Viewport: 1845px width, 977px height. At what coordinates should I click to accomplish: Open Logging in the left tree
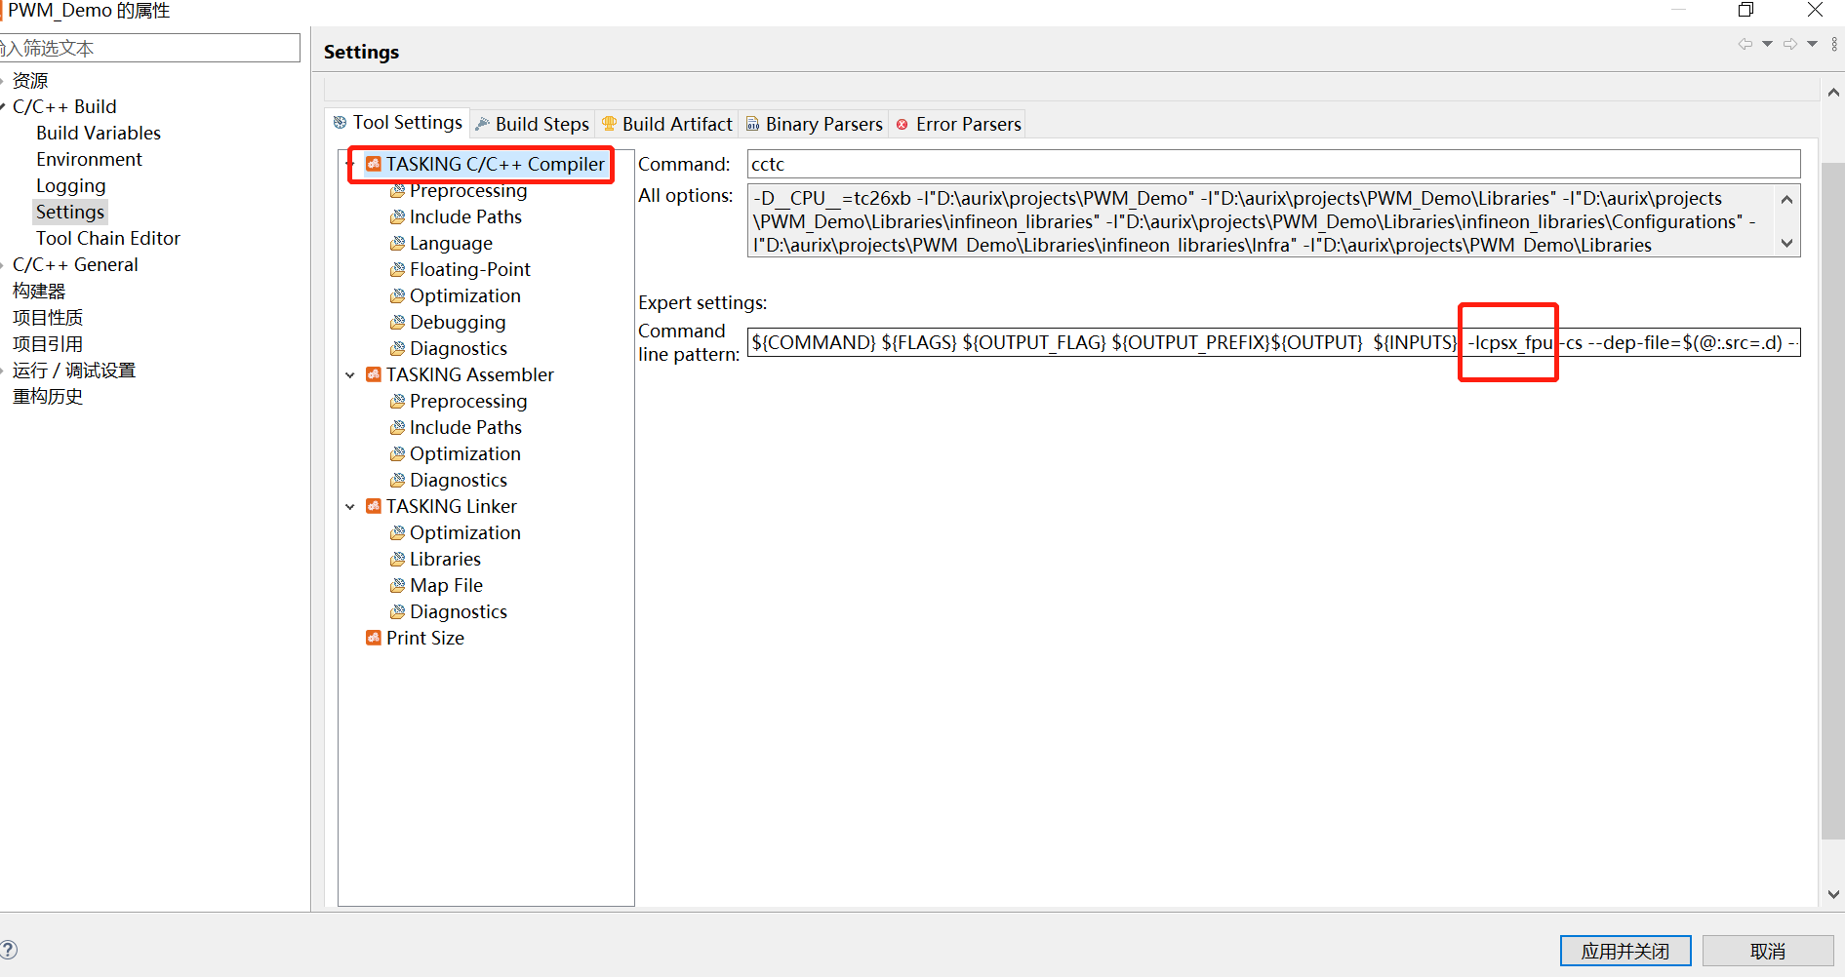coord(70,185)
